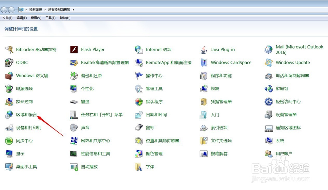Open the 索引选项 link
The height and width of the screenshot is (190, 328).
[219, 128]
